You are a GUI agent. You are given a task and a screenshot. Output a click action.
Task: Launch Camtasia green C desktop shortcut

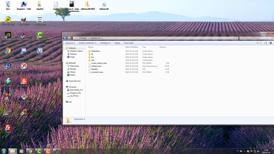tap(40, 36)
